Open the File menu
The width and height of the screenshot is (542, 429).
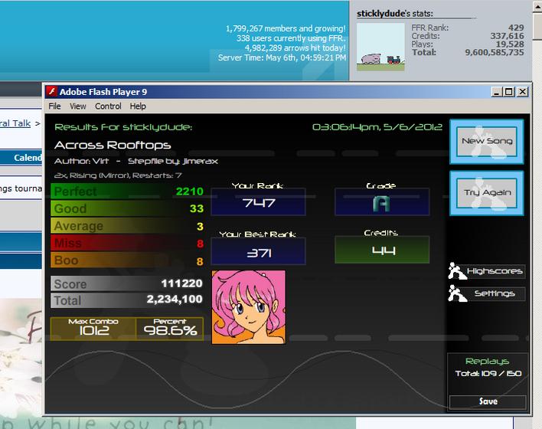tap(54, 106)
